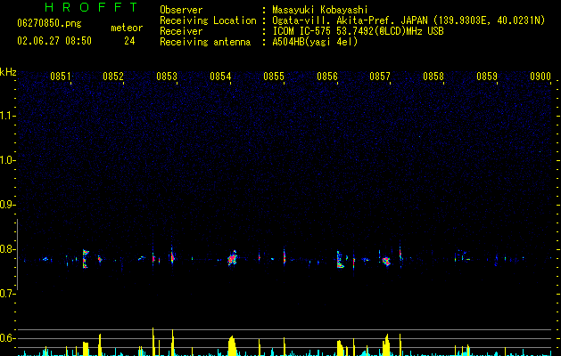Click the 'Receiving Location' label

[x=208, y=20]
